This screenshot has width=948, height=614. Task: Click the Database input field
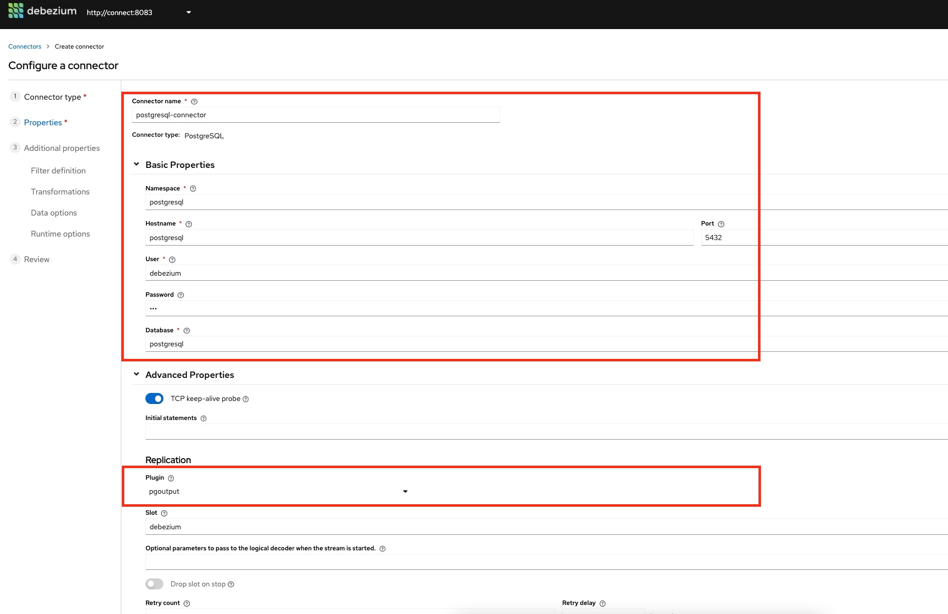pos(546,344)
